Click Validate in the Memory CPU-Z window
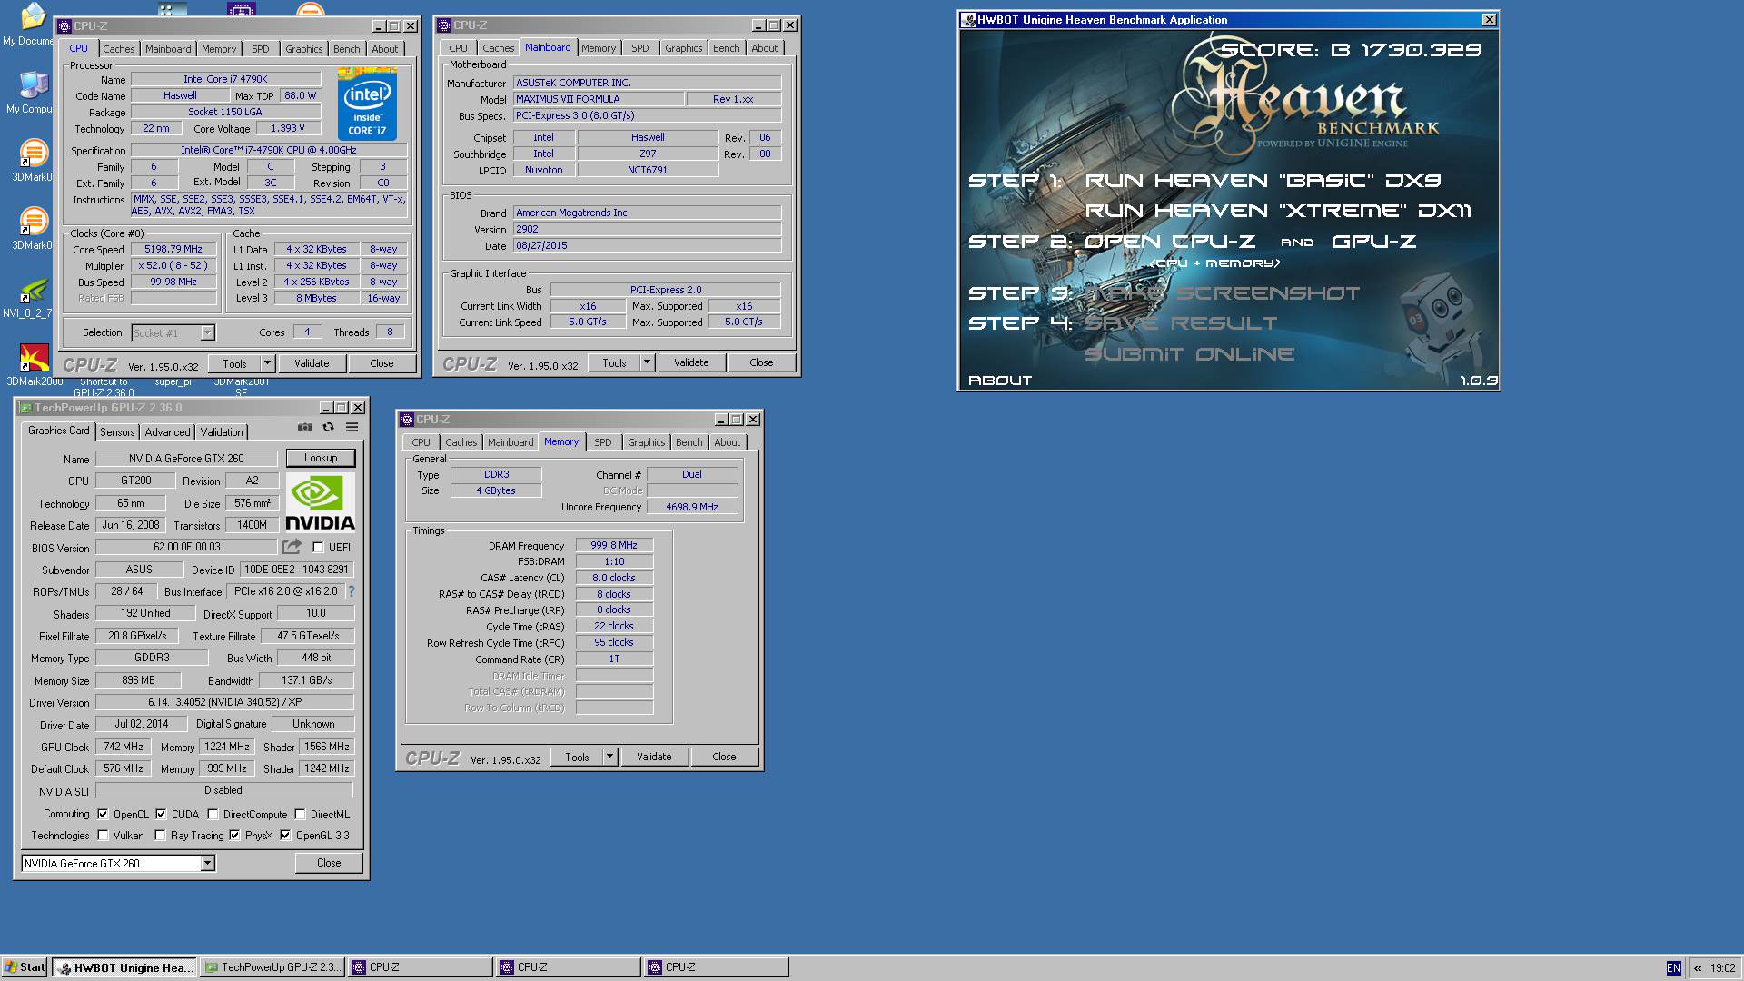 pyautogui.click(x=654, y=757)
